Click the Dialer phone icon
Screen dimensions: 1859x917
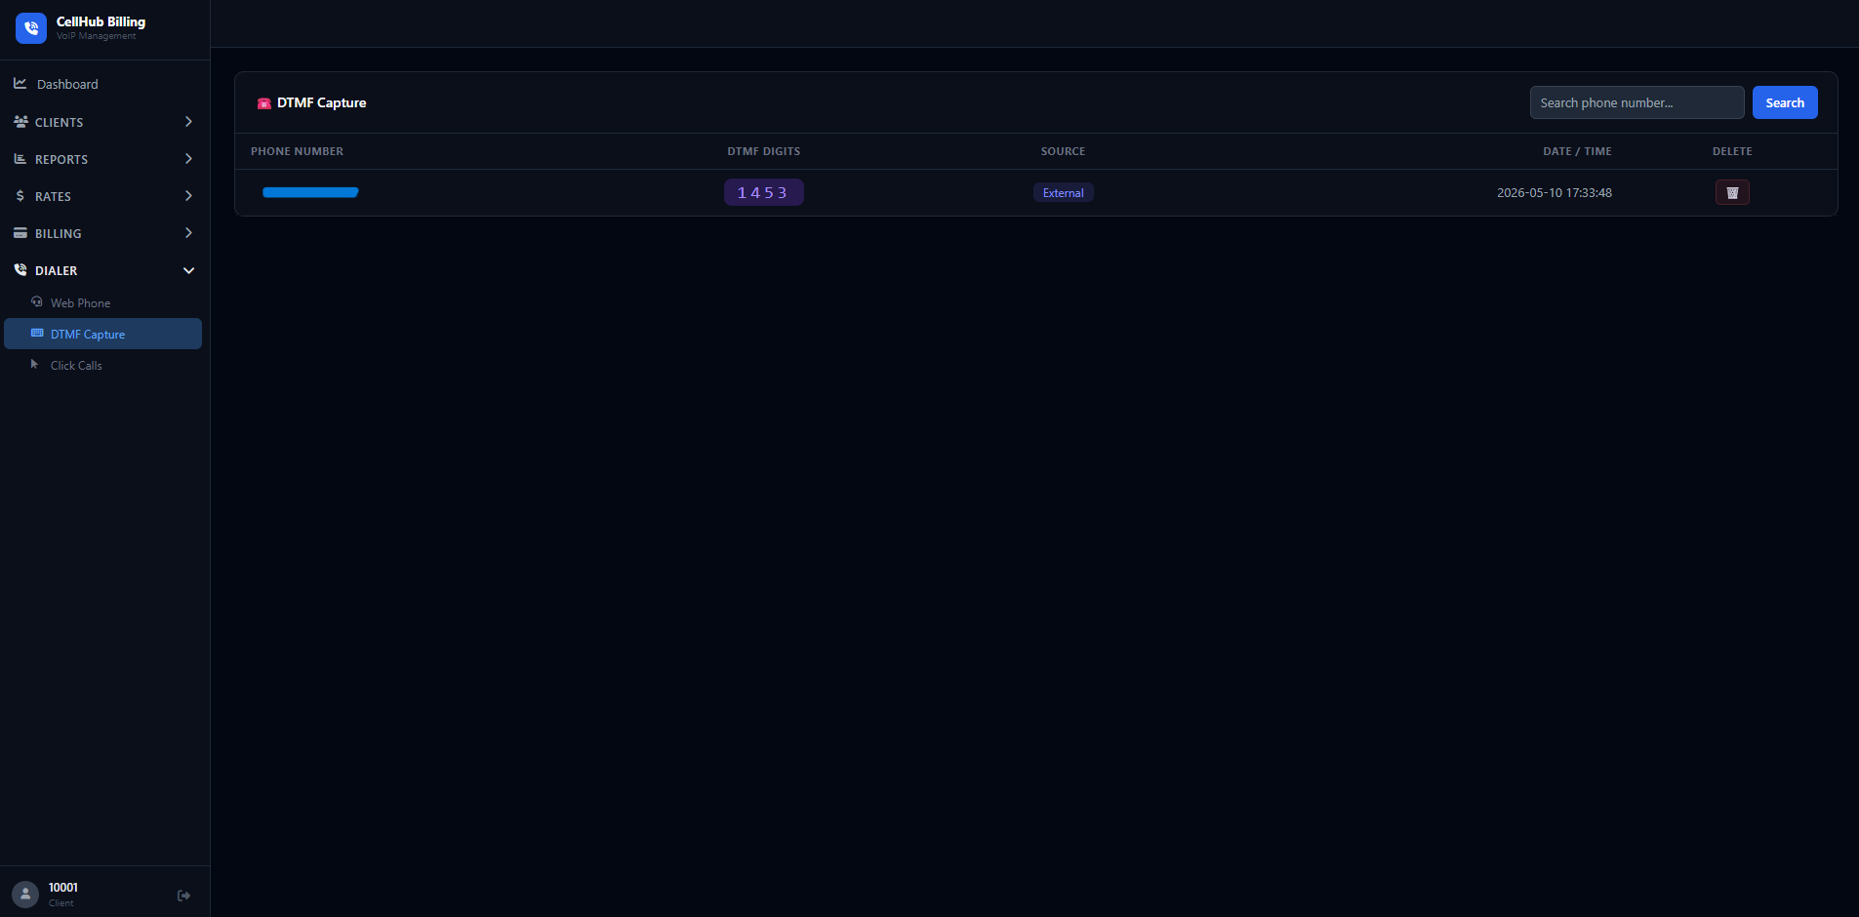tap(20, 270)
